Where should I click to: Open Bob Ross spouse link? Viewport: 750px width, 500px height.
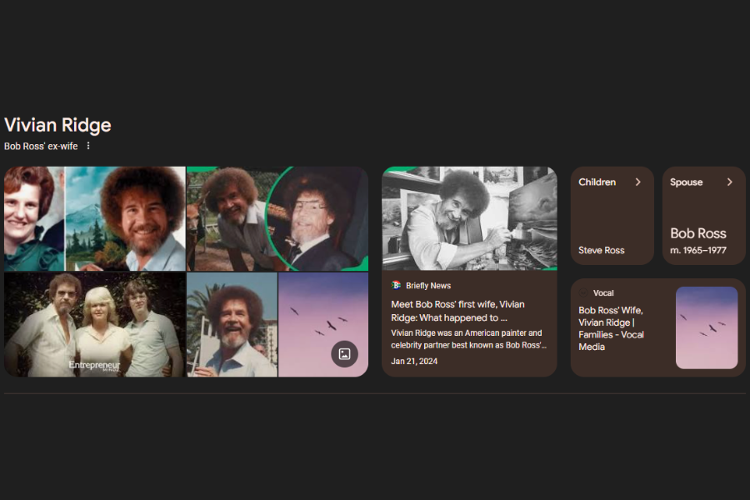click(697, 233)
